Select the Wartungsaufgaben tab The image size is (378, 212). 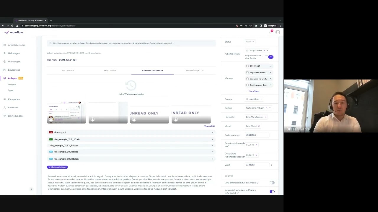pyautogui.click(x=152, y=70)
